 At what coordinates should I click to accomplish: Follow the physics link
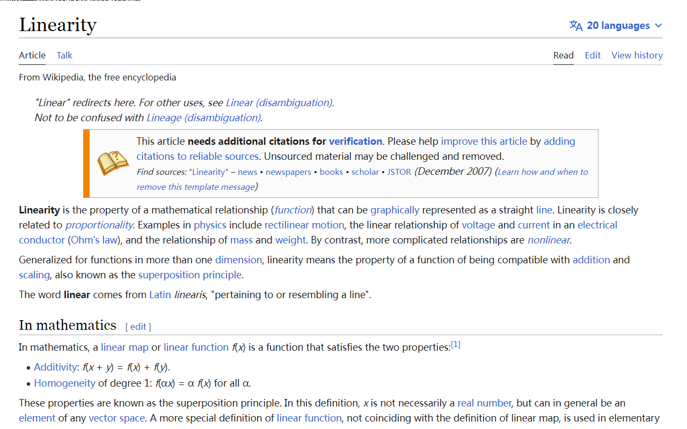click(x=210, y=225)
